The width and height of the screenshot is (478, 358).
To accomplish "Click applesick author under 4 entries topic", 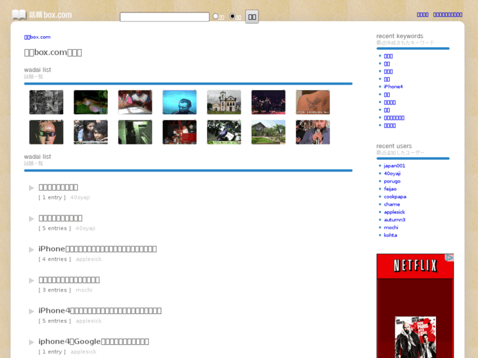I will point(89,259).
